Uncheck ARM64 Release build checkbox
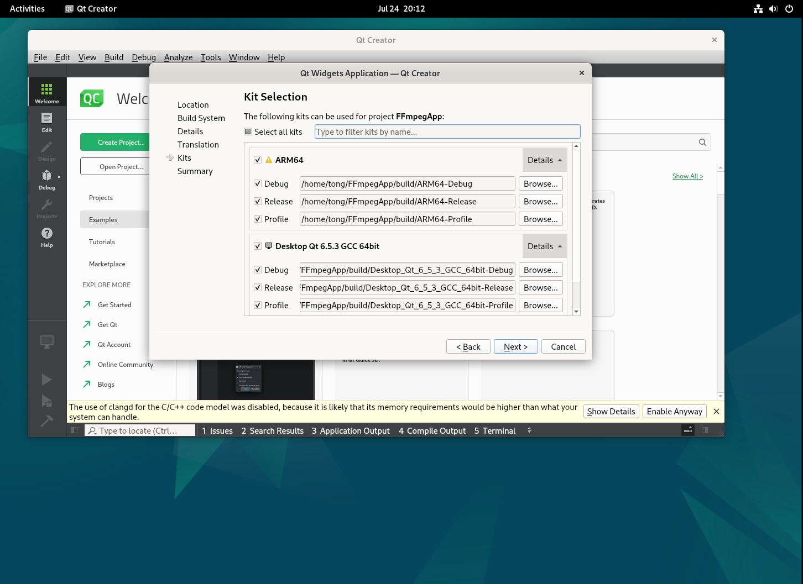Screen dimensions: 803x584 (x=258, y=201)
